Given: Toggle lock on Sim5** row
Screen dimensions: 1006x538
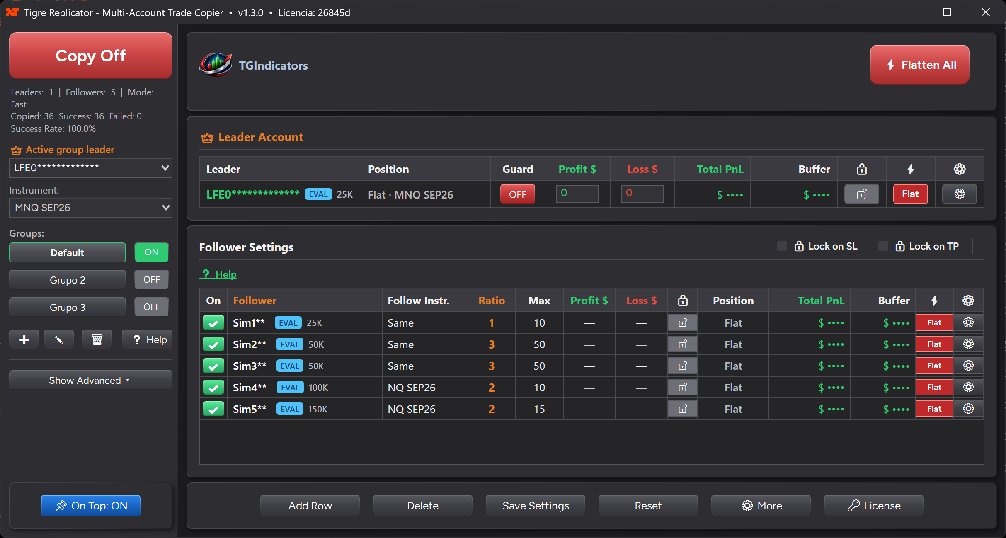Looking at the screenshot, I should pyautogui.click(x=683, y=409).
